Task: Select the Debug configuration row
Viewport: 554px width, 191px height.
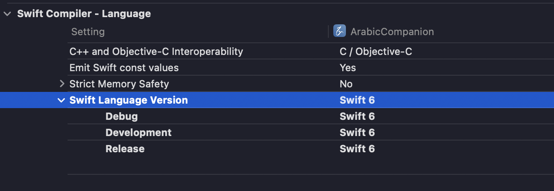Action: (x=122, y=116)
